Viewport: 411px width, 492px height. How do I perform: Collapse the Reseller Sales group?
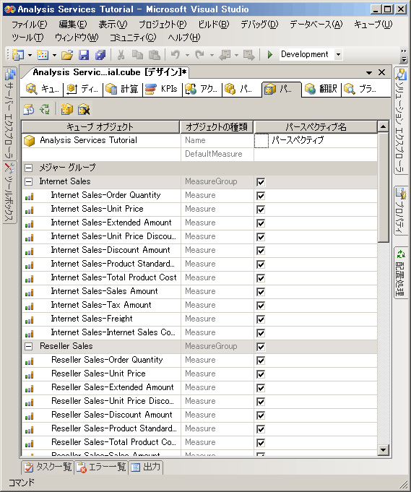pos(29,346)
